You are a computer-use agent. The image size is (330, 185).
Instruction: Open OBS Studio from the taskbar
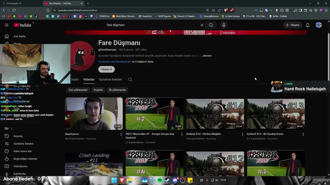183,180
